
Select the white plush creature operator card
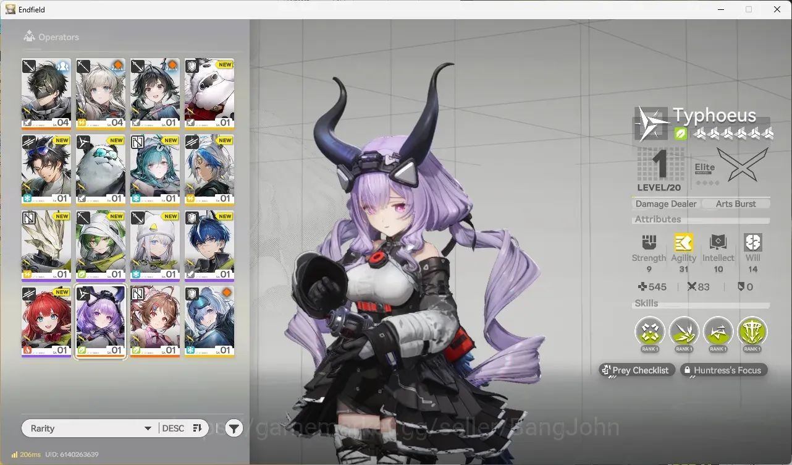point(209,94)
